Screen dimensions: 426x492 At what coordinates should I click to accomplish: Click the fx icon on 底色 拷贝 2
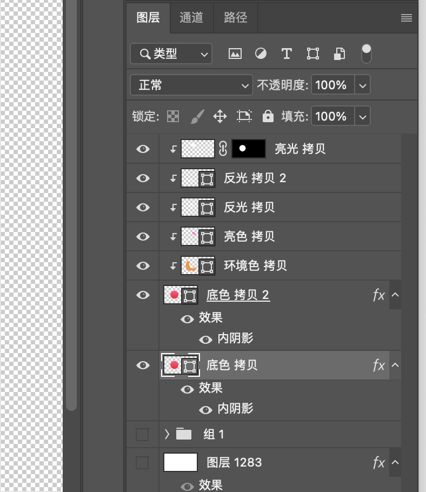[x=379, y=295]
